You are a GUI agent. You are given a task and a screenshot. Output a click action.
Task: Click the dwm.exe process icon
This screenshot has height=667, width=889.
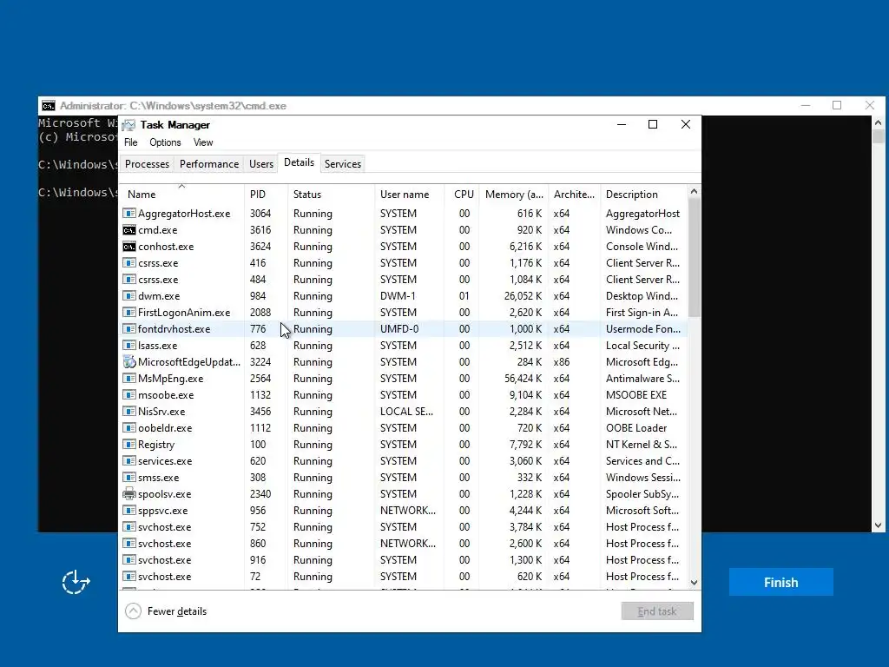(x=129, y=295)
